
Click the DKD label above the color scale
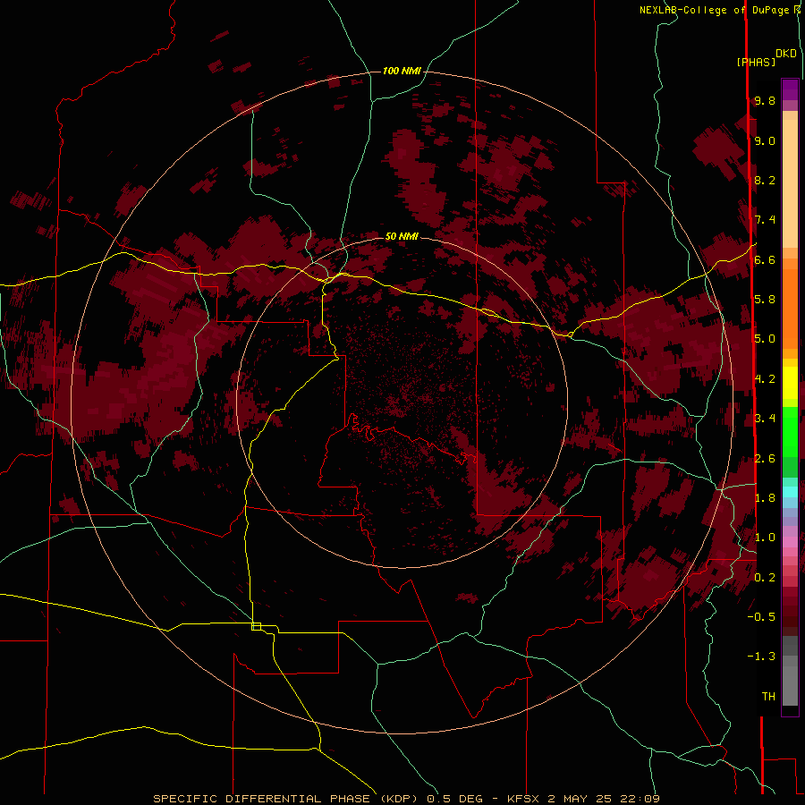786,54
